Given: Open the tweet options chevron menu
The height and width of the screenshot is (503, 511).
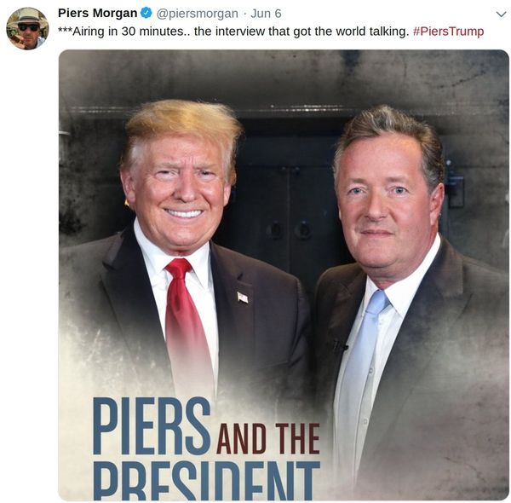Looking at the screenshot, I should pyautogui.click(x=501, y=14).
